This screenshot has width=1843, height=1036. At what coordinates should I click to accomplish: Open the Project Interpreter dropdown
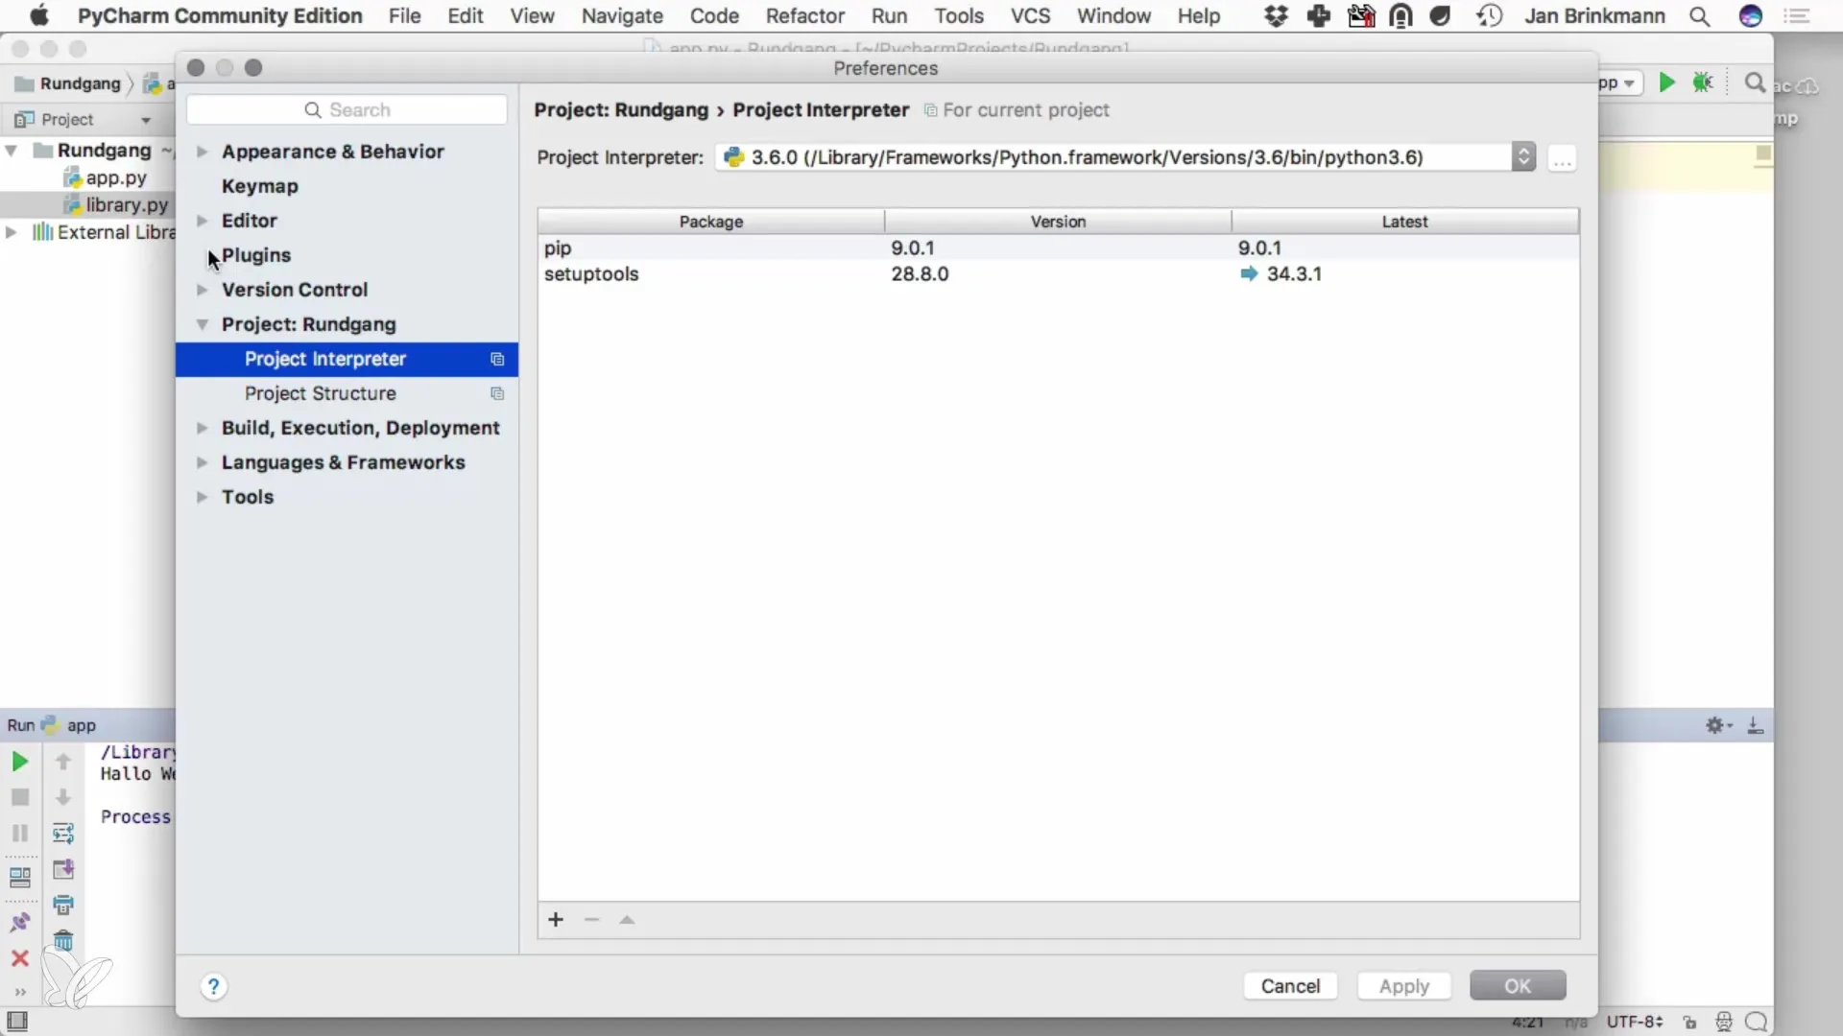point(1125,157)
